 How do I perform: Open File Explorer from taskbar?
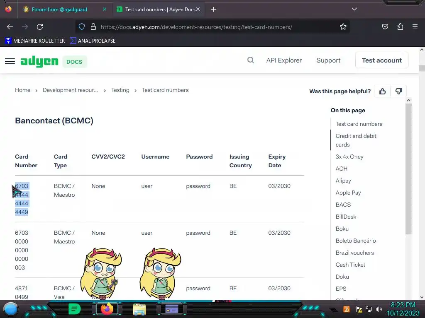(x=139, y=309)
